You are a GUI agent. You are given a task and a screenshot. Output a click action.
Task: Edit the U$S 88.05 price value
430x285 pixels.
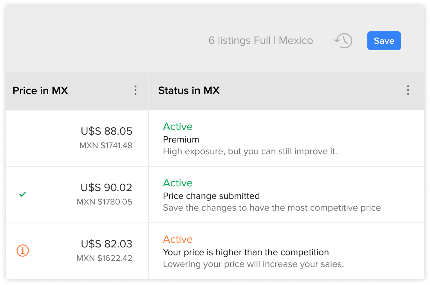tap(107, 131)
